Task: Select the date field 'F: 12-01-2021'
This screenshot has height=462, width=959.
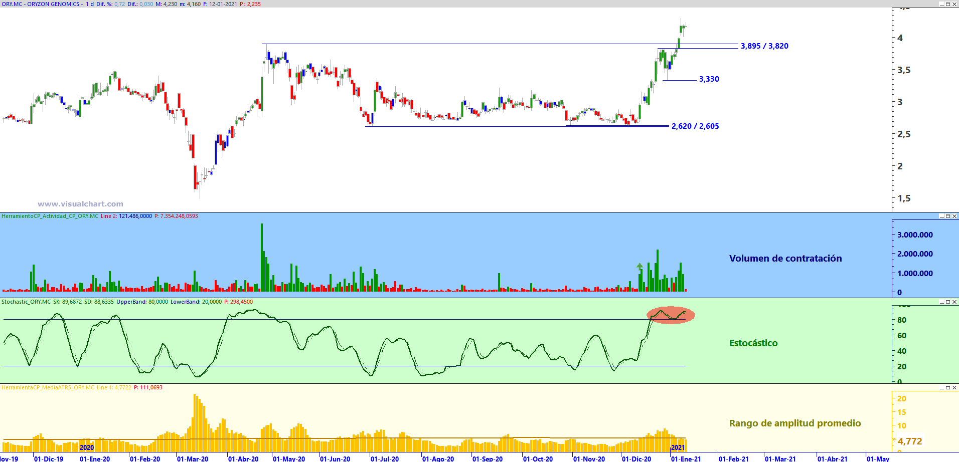Action: coord(220,4)
